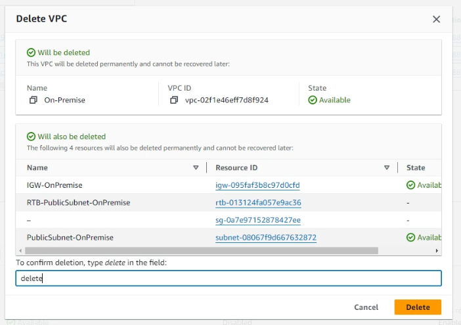The image size is (461, 325).
Task: Cancel the VPC deletion
Action: pos(366,307)
